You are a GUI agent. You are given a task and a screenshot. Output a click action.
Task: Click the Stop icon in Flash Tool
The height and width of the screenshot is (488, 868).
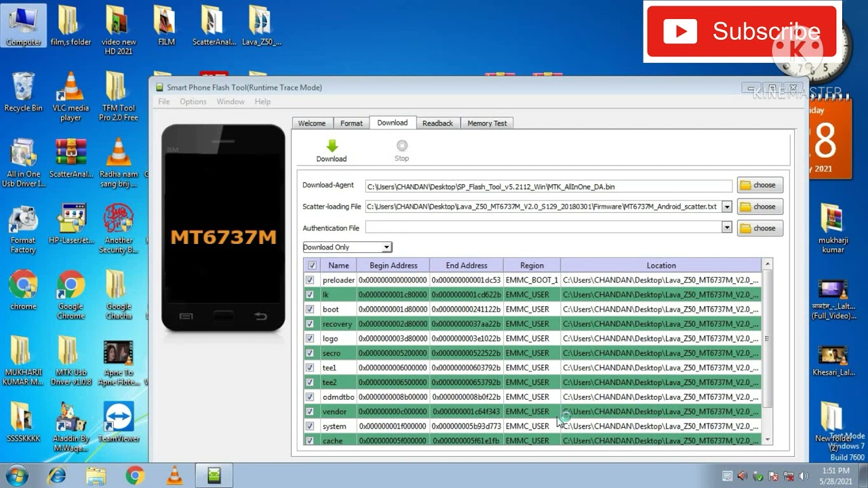pyautogui.click(x=402, y=146)
